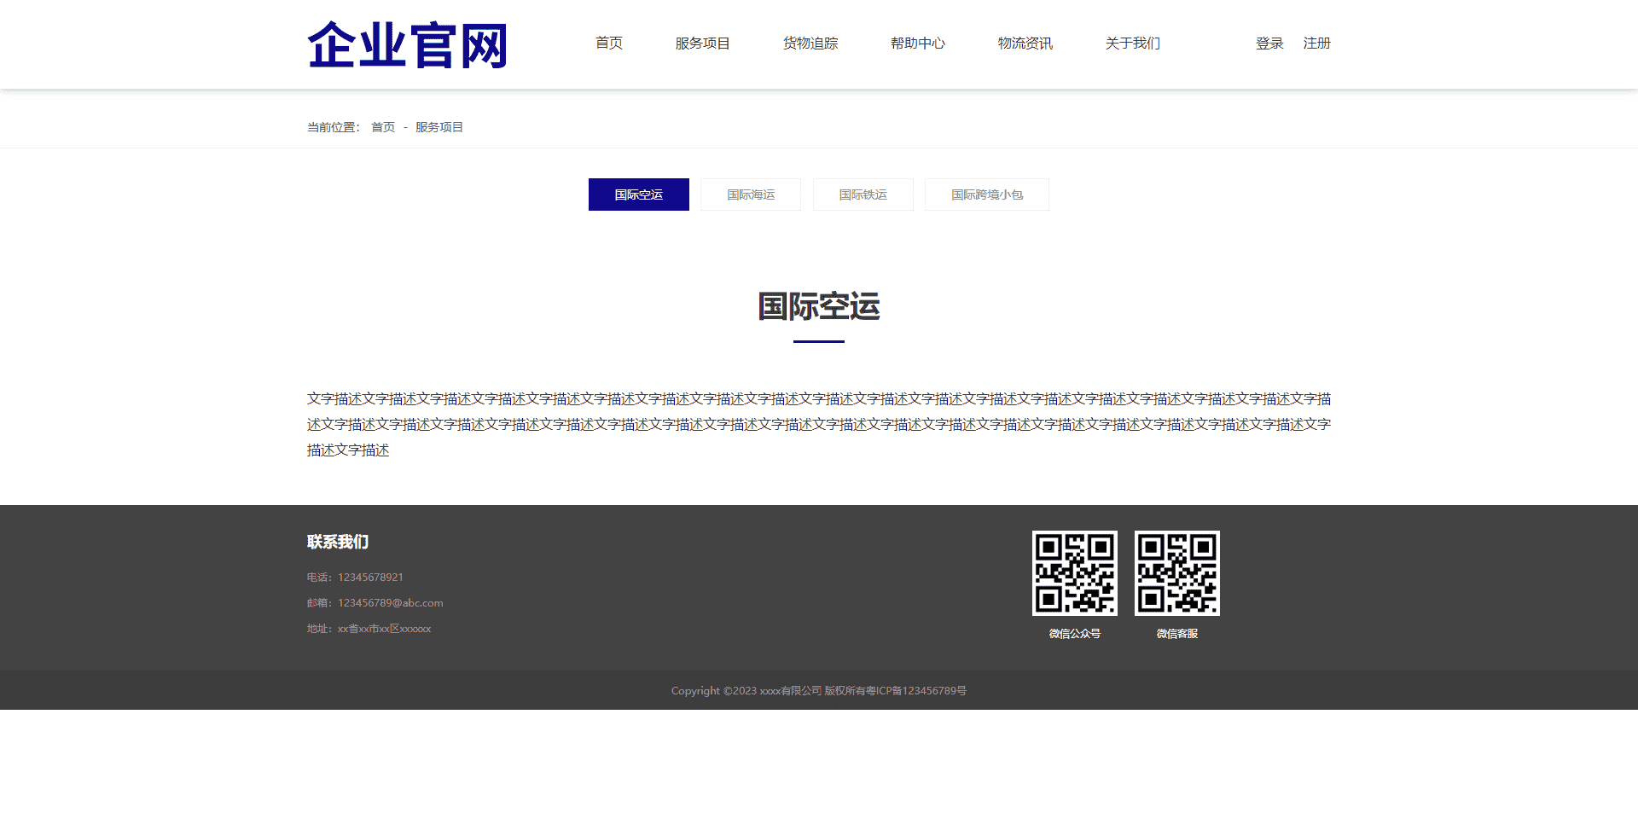Image resolution: width=1638 pixels, height=813 pixels.
Task: Click the 服务项目 breadcrumb link
Action: 439,127
